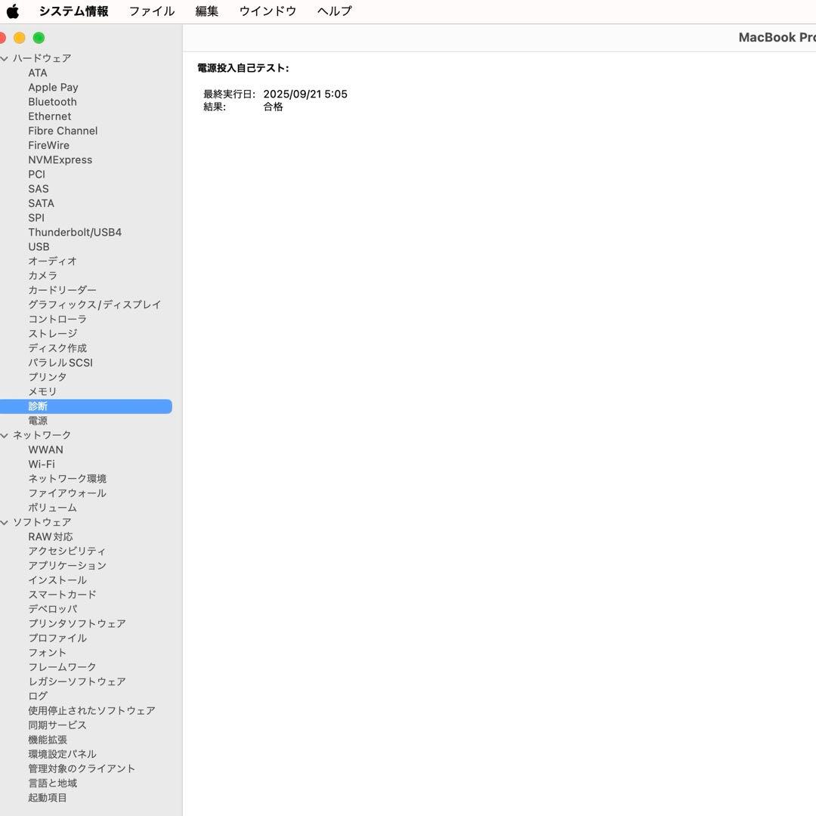Image resolution: width=816 pixels, height=816 pixels.
Task: Click the yellow minimize window button
Action: (x=19, y=38)
